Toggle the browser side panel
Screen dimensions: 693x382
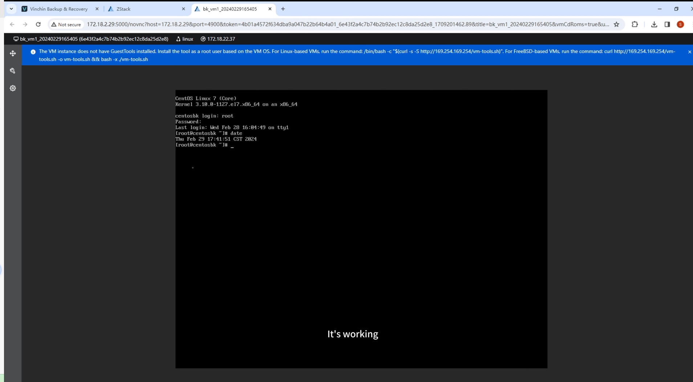(667, 24)
